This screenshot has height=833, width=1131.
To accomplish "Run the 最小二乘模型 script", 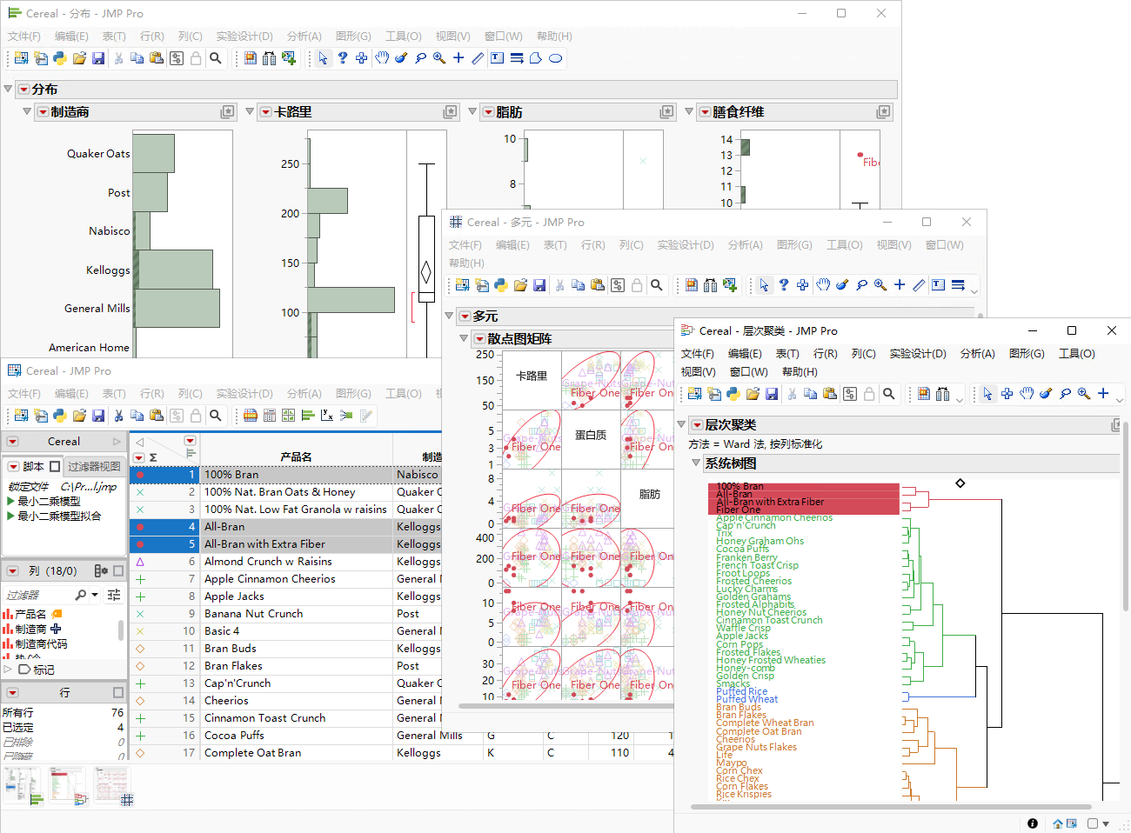I will pyautogui.click(x=10, y=501).
